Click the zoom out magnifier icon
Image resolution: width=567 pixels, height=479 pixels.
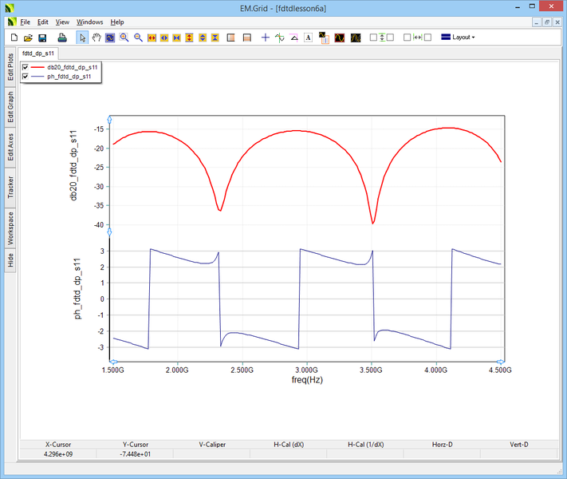[x=138, y=38]
